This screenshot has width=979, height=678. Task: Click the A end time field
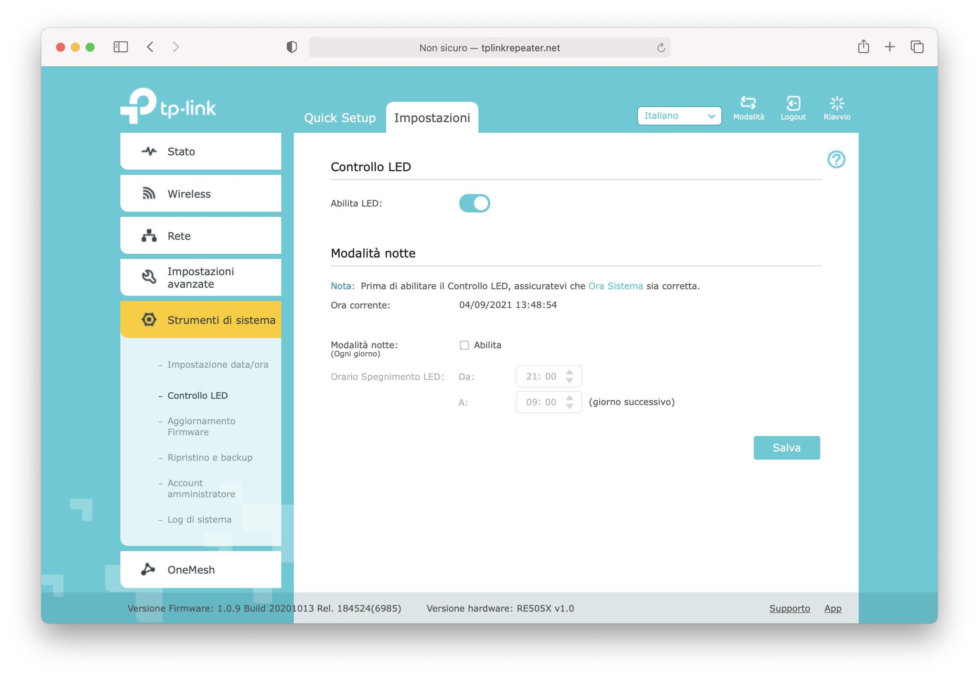[x=541, y=402]
